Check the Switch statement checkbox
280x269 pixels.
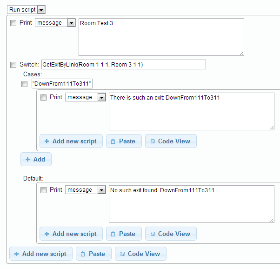click(13, 65)
